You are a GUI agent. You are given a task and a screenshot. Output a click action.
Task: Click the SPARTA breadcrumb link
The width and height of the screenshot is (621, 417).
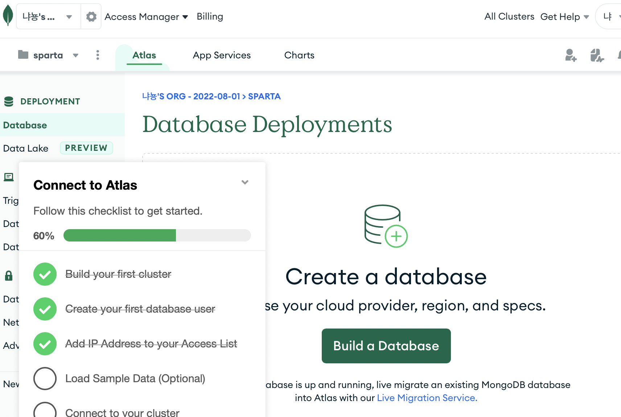click(x=264, y=96)
